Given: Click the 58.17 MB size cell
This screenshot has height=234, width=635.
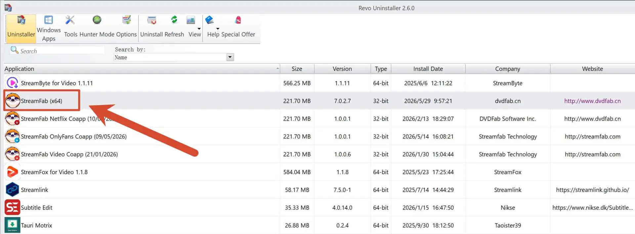Looking at the screenshot, I should [x=297, y=190].
